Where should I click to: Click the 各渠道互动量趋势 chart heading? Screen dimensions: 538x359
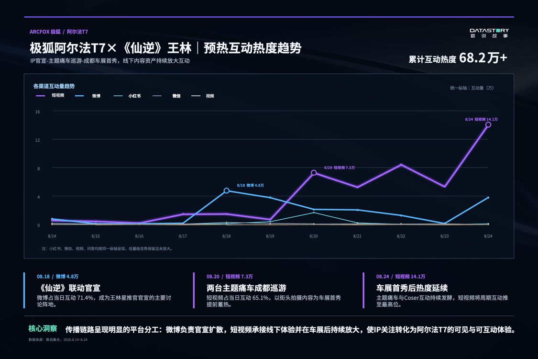coord(54,86)
